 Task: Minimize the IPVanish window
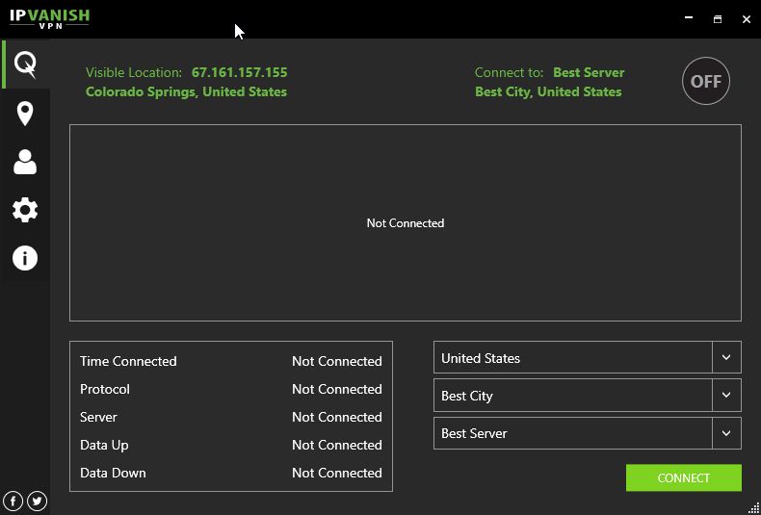[x=689, y=18]
